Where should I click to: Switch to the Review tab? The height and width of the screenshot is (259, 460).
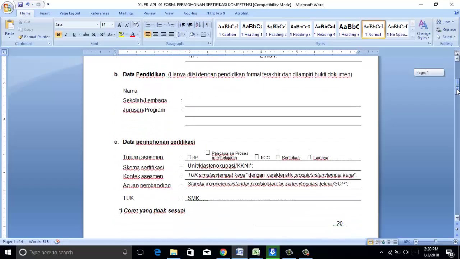(149, 13)
